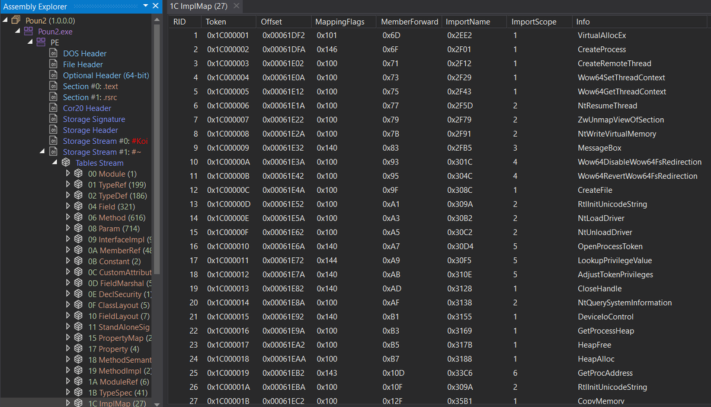Click Assembly Explorer scroll down arrow
The width and height of the screenshot is (711, 407).
tap(157, 403)
